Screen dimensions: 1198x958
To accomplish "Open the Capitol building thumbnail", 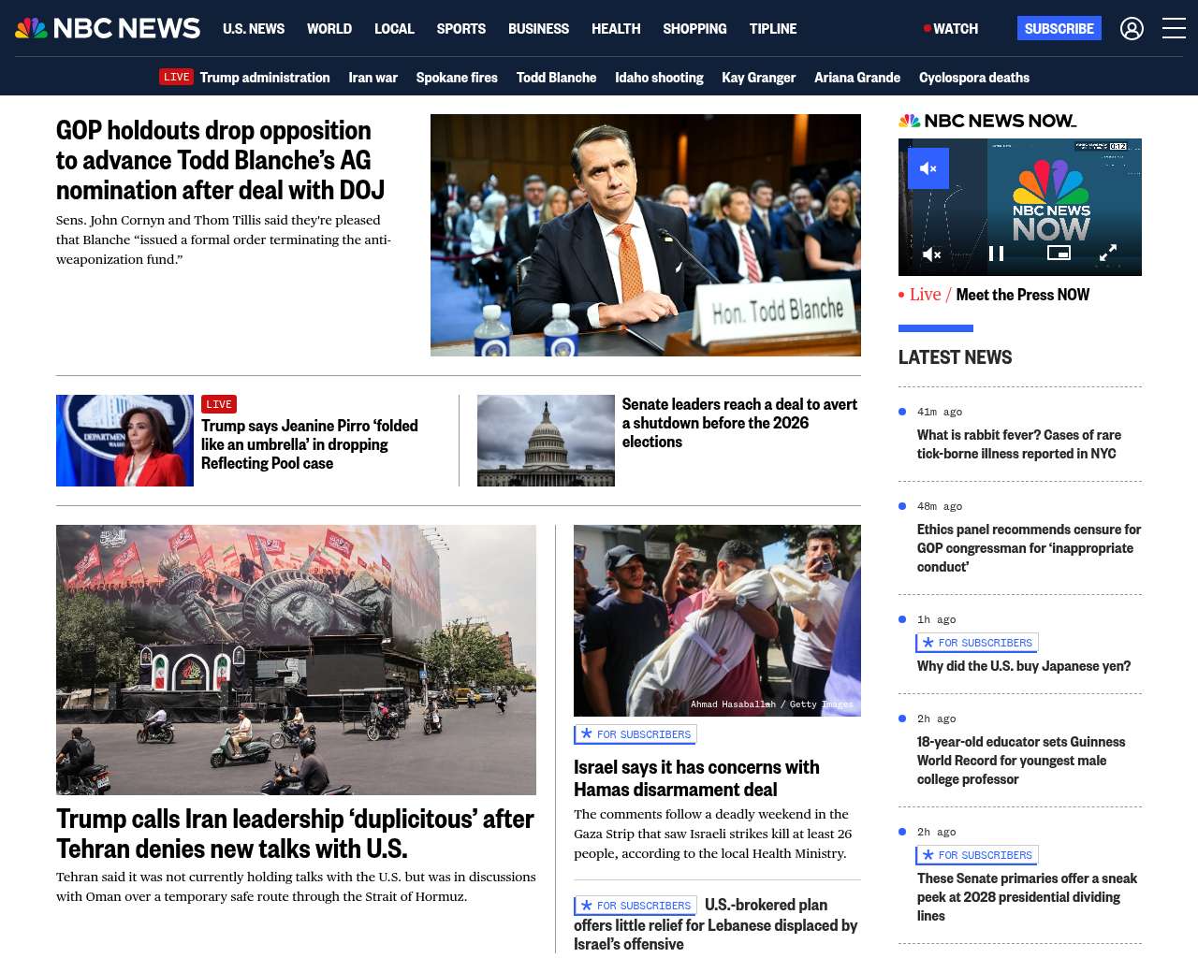I will pyautogui.click(x=546, y=441).
